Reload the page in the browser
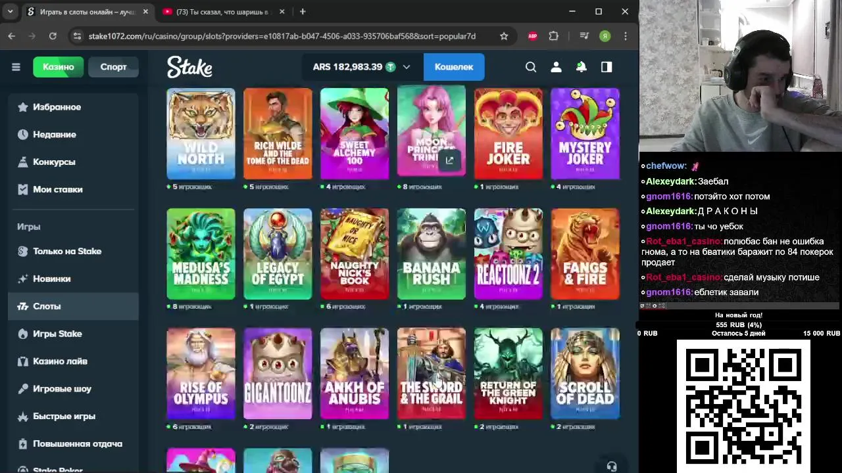Viewport: 842px width, 473px height. [53, 36]
